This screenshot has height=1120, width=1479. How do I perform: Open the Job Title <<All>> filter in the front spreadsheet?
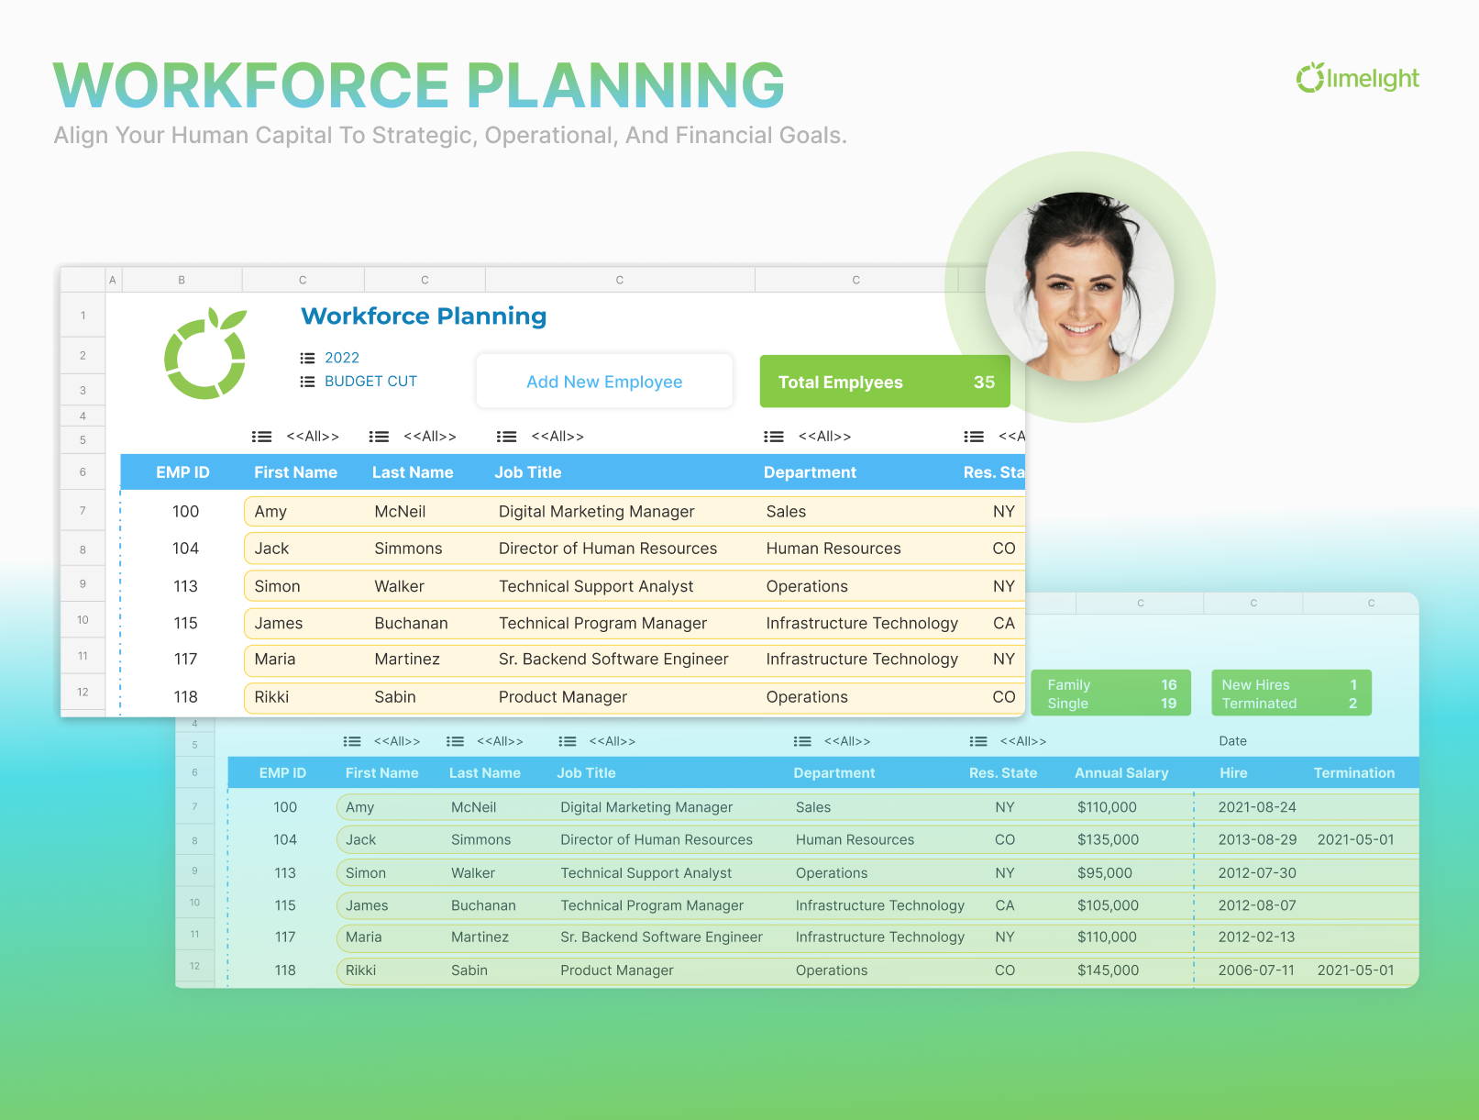point(557,437)
